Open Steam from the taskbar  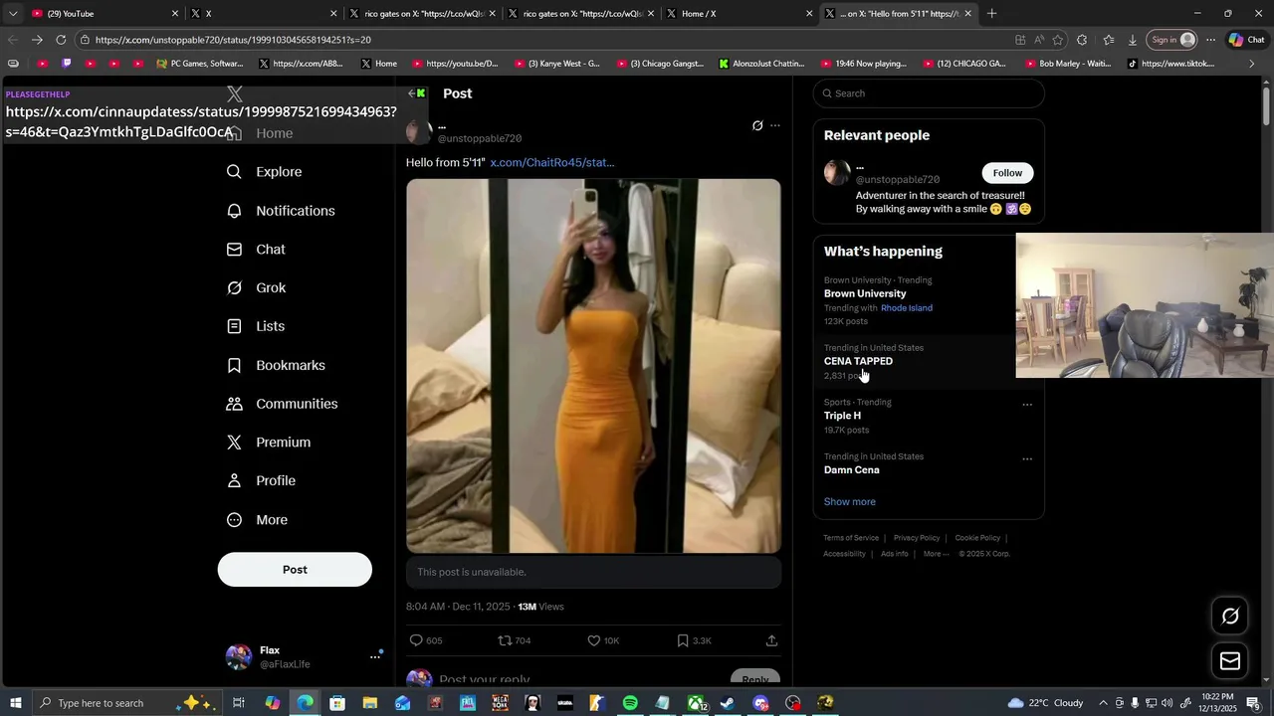pos(728,703)
